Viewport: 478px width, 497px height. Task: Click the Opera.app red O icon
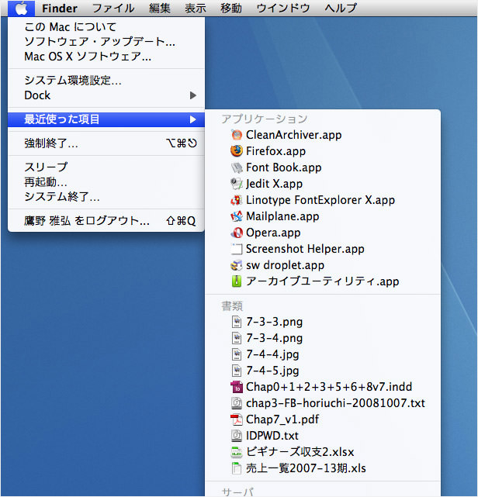(x=237, y=233)
